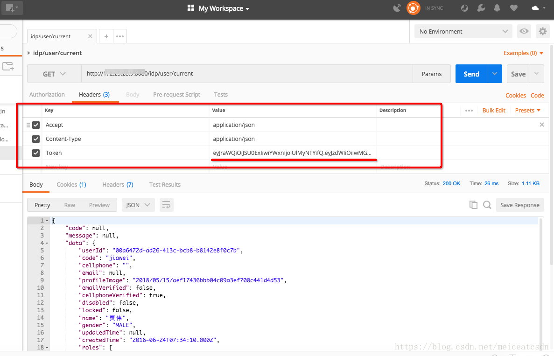Open the wrench settings icon
Screen dimensions: 554x356
point(481,8)
